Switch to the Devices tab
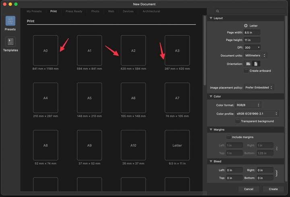Viewport: 290px width, 197px height. pyautogui.click(x=128, y=11)
